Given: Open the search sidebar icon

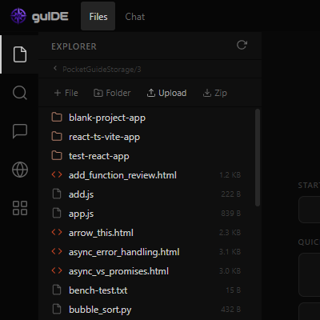Looking at the screenshot, I should 20,93.
